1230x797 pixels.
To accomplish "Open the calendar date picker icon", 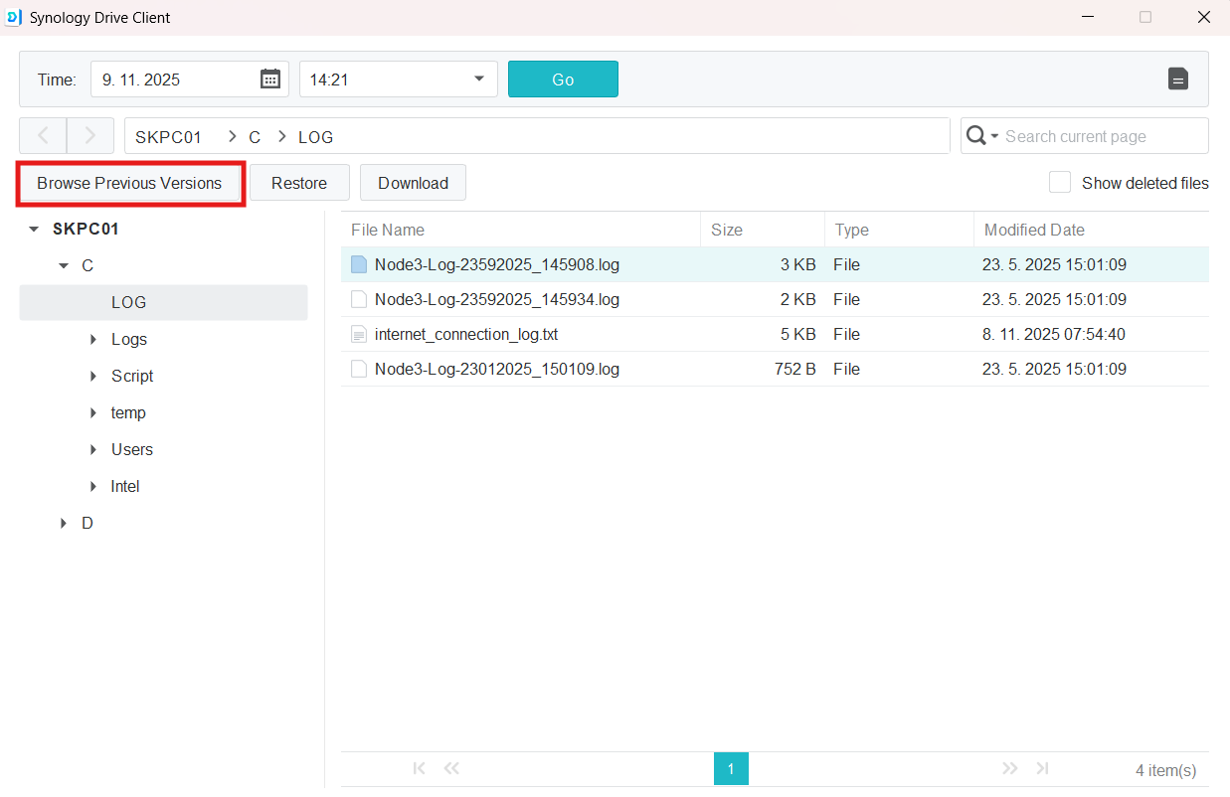I will tap(269, 80).
